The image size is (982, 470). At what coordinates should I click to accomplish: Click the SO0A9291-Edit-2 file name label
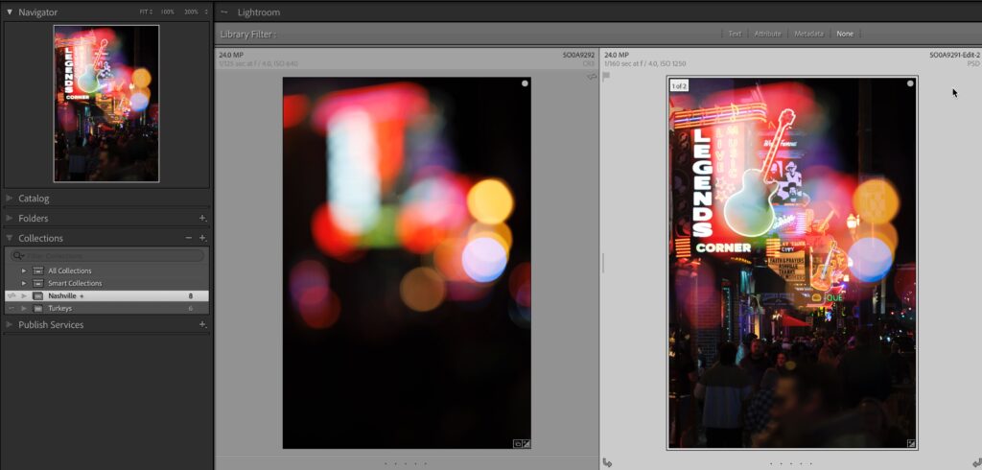coord(954,55)
